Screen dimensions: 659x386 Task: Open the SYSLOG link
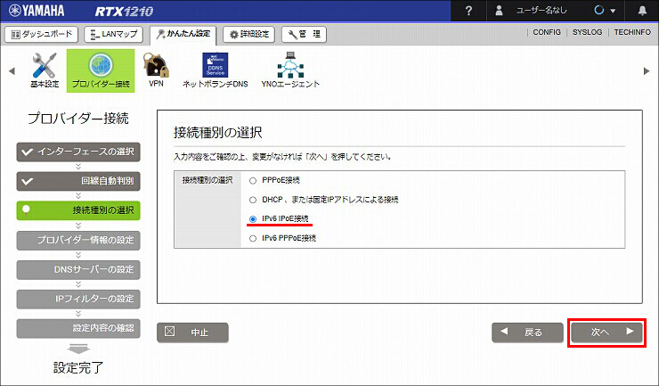(x=587, y=32)
